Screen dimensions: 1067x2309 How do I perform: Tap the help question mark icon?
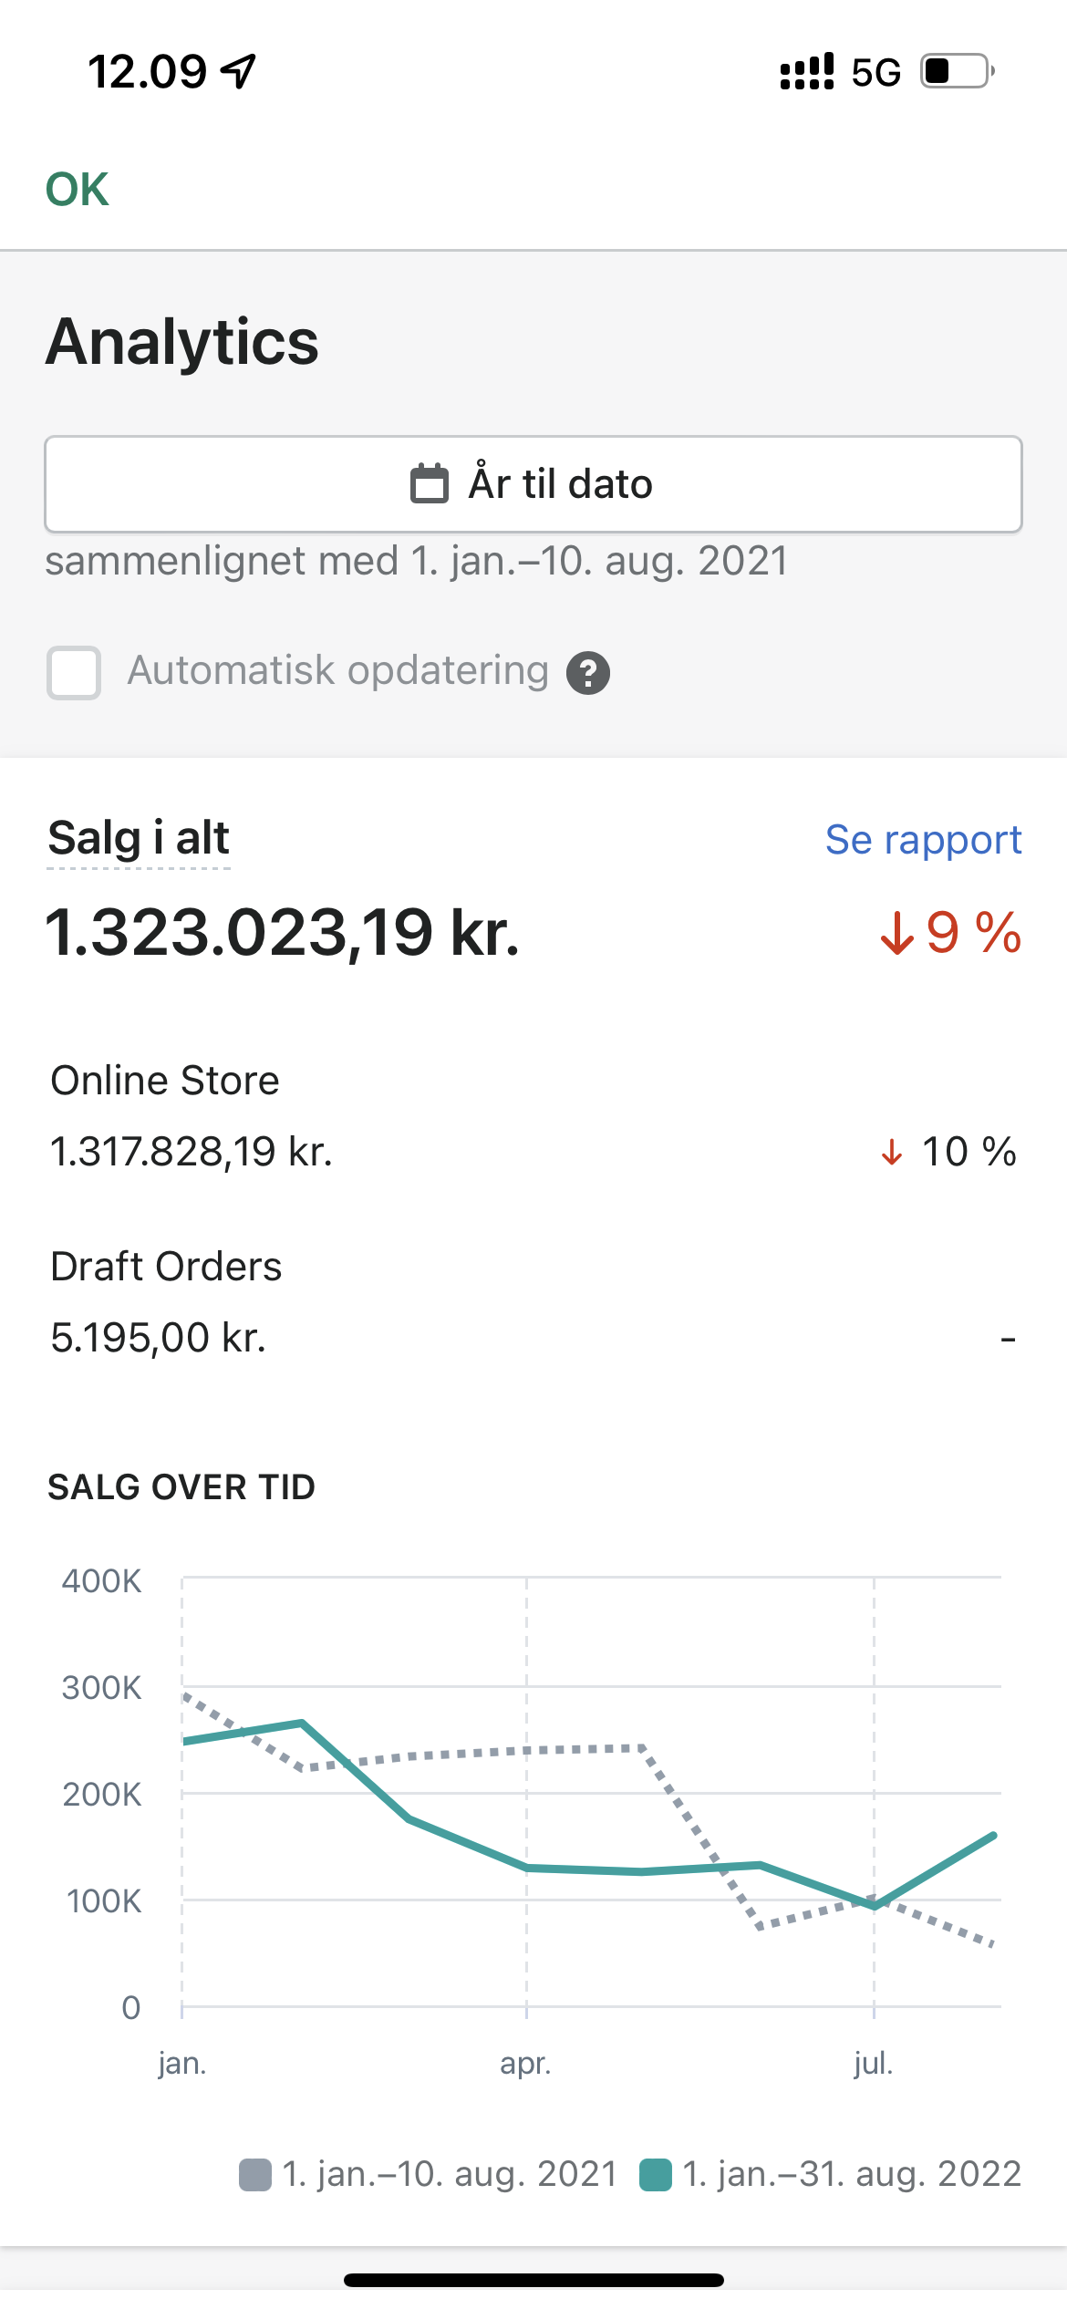[x=588, y=674]
